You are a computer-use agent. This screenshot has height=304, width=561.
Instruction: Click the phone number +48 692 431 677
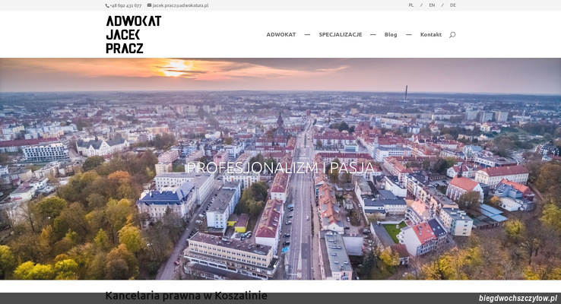125,6
